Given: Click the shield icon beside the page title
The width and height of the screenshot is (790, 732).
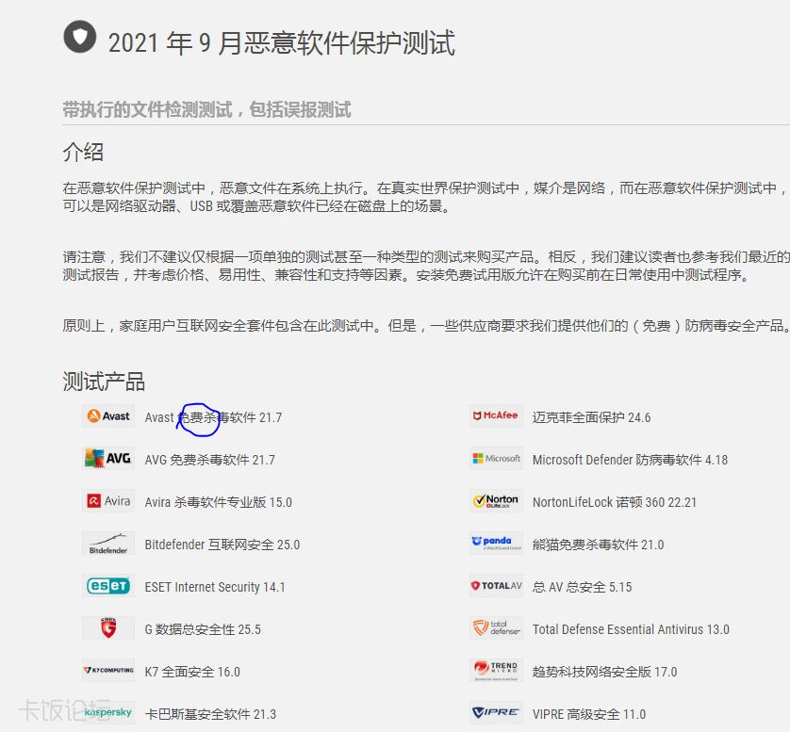Looking at the screenshot, I should (79, 38).
